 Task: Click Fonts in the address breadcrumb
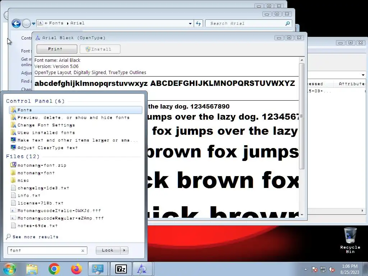click(x=56, y=23)
